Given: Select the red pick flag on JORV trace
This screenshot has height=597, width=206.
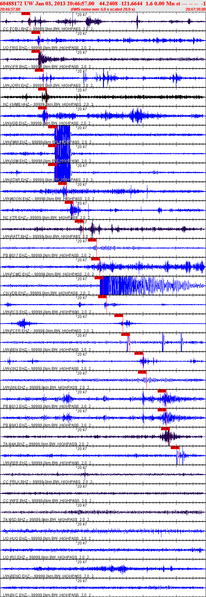Looking at the screenshot, I should pyautogui.click(x=39, y=70).
